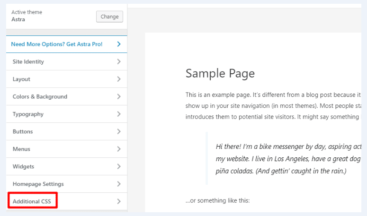This screenshot has width=367, height=216.
Task: Expand chevron beside Colors & Background
Action: click(118, 96)
